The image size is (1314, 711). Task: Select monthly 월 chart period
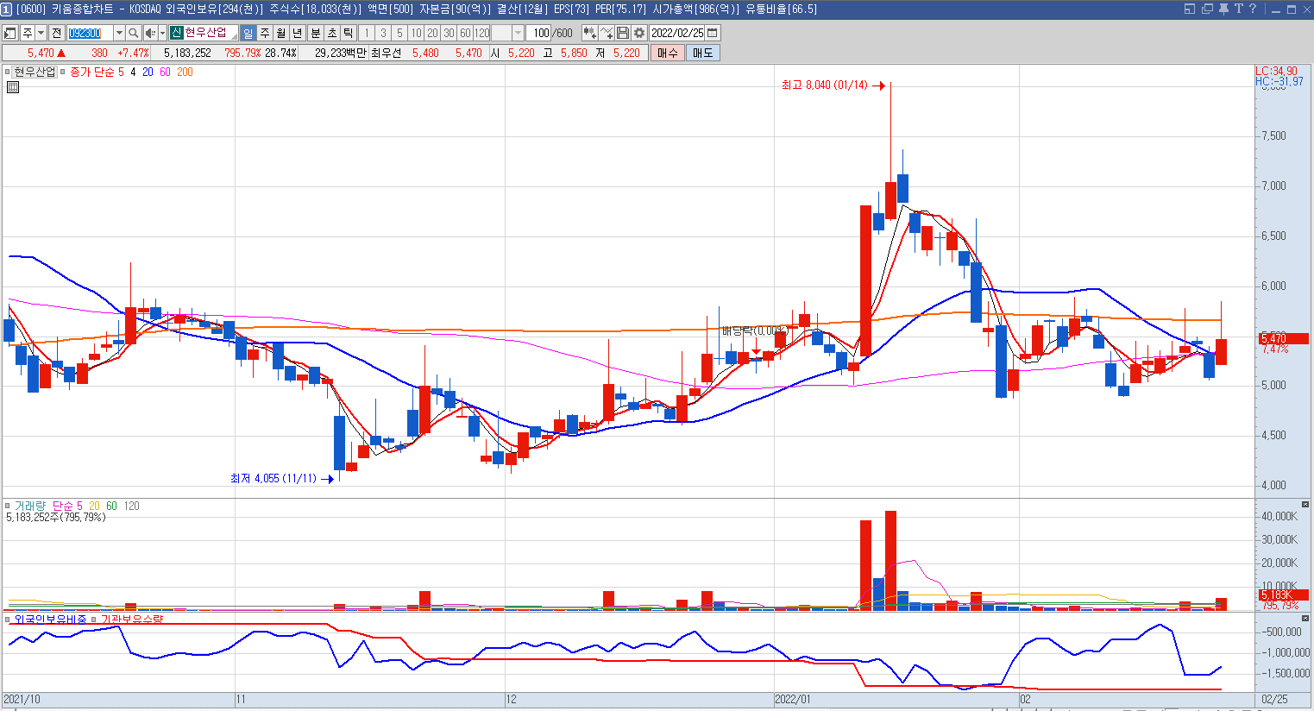(281, 33)
